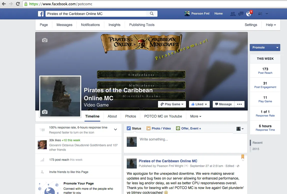Reload the page with the refresh icon
Image resolution: width=287 pixels, height=194 pixels.
(x=18, y=4)
